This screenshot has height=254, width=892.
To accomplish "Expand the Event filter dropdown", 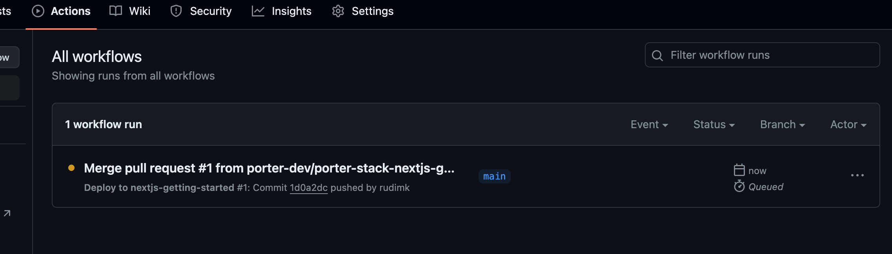I will point(649,125).
